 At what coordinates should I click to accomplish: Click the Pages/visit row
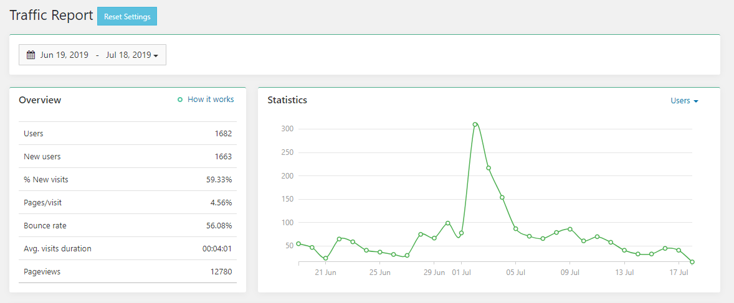coord(128,203)
